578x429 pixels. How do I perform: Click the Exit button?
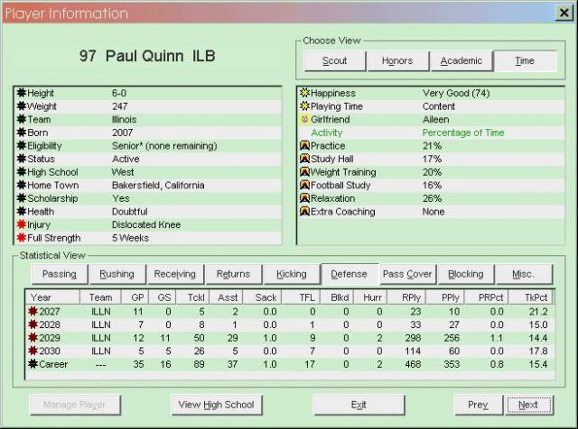pos(359,405)
